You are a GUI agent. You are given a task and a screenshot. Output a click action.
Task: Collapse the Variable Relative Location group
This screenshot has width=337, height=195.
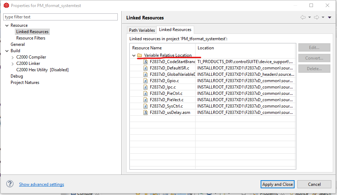pyautogui.click(x=134, y=55)
